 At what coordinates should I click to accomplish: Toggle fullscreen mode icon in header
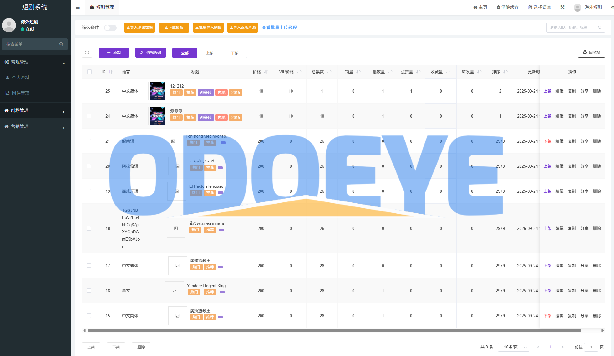coord(562,7)
